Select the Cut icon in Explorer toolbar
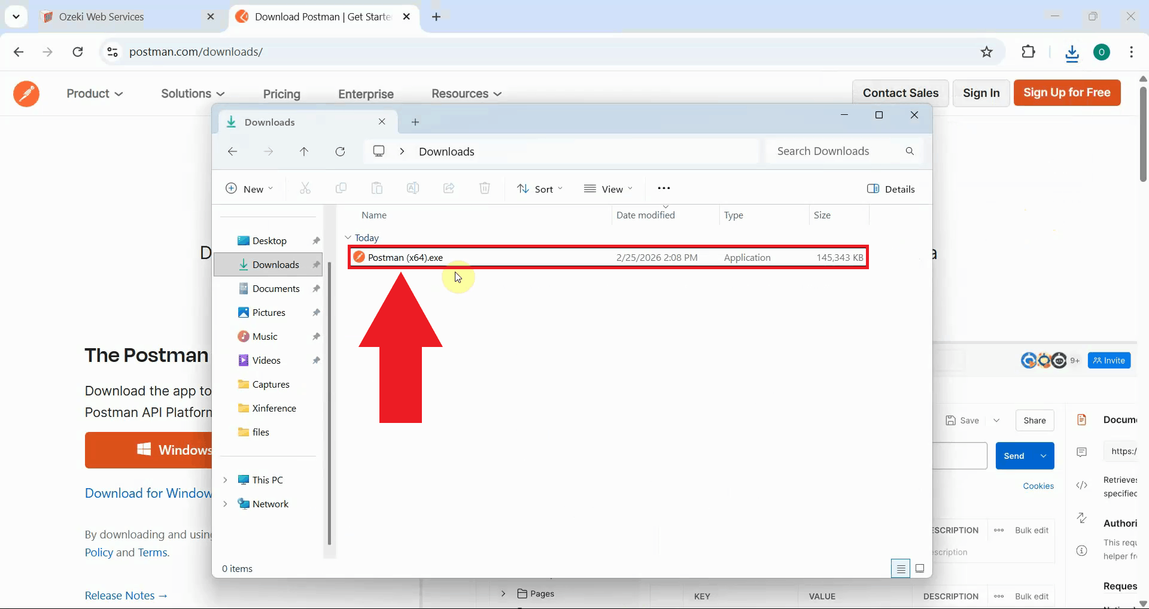 pos(305,188)
